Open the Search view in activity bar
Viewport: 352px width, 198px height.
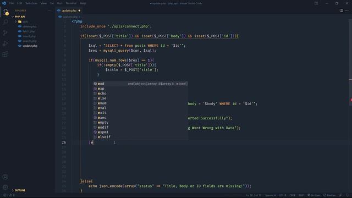(5, 22)
